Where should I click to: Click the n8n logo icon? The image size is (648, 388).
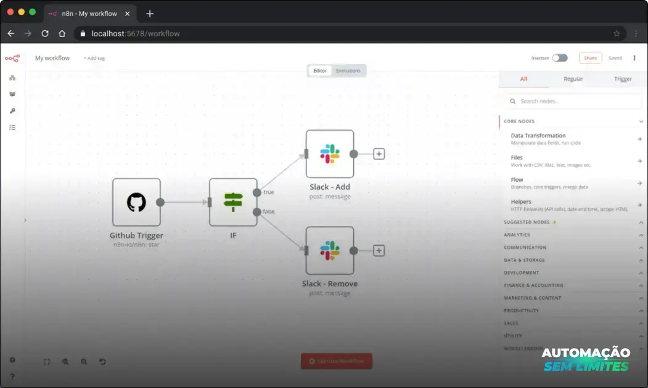pyautogui.click(x=12, y=58)
